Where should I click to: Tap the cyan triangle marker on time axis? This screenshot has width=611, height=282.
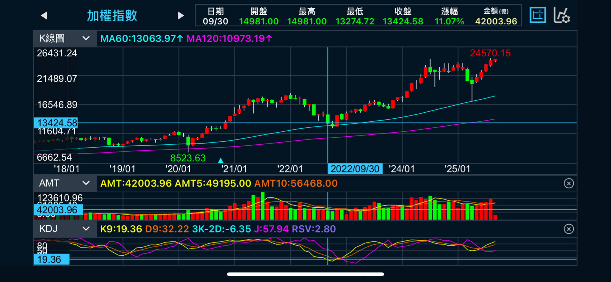coord(221,161)
